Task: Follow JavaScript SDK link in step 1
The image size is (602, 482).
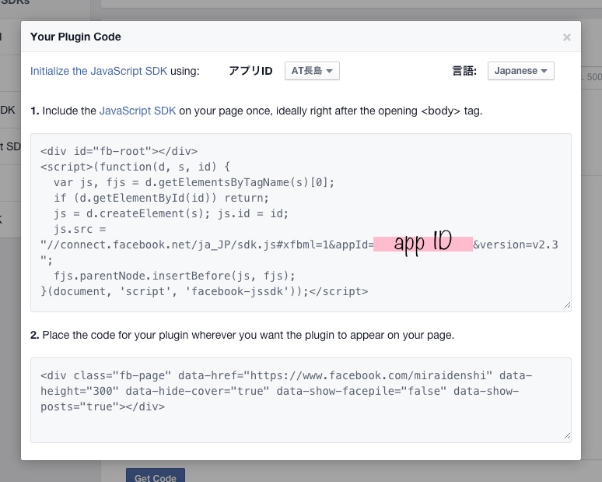Action: click(x=138, y=111)
